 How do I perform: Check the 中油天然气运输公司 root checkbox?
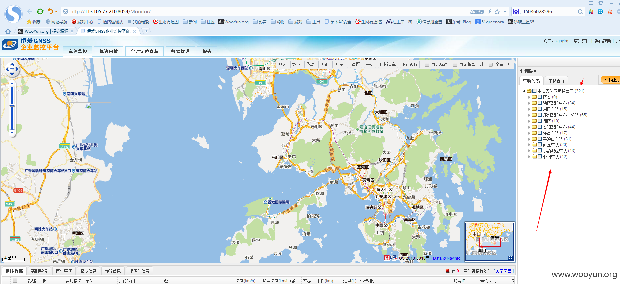tap(534, 91)
